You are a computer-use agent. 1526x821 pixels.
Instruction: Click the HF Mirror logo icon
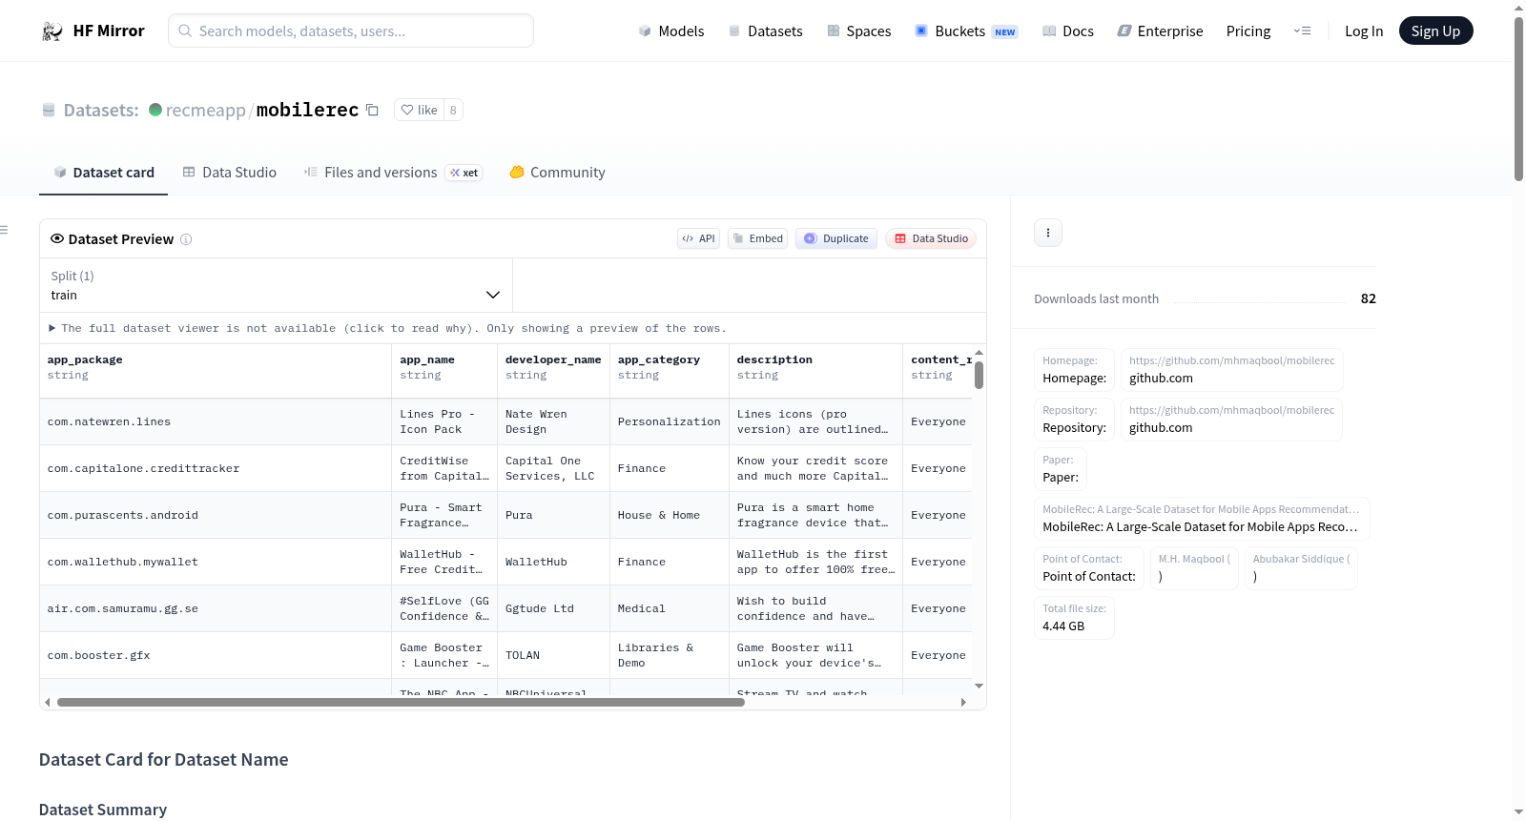coord(52,31)
